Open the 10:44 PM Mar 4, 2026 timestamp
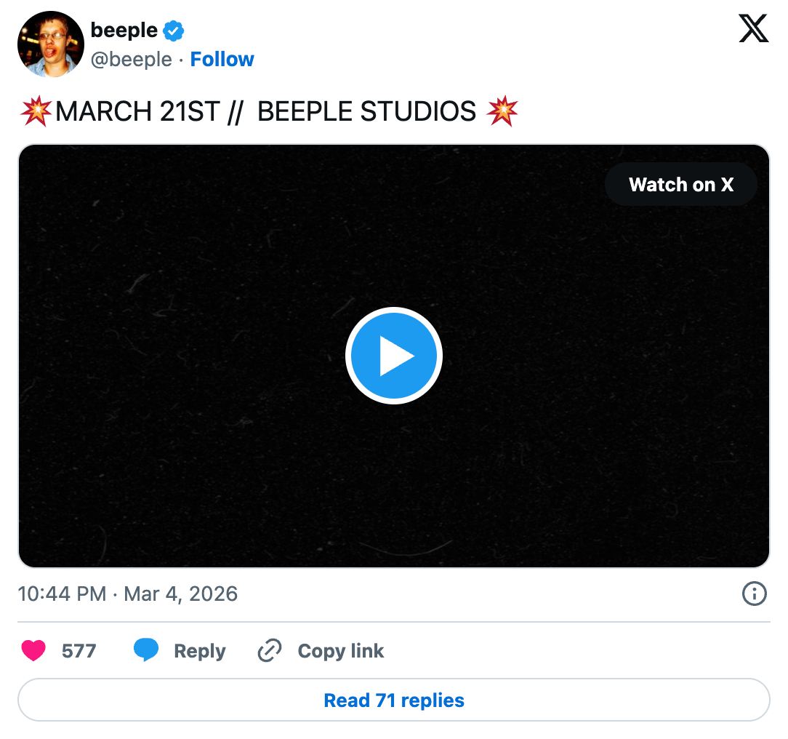 click(128, 594)
